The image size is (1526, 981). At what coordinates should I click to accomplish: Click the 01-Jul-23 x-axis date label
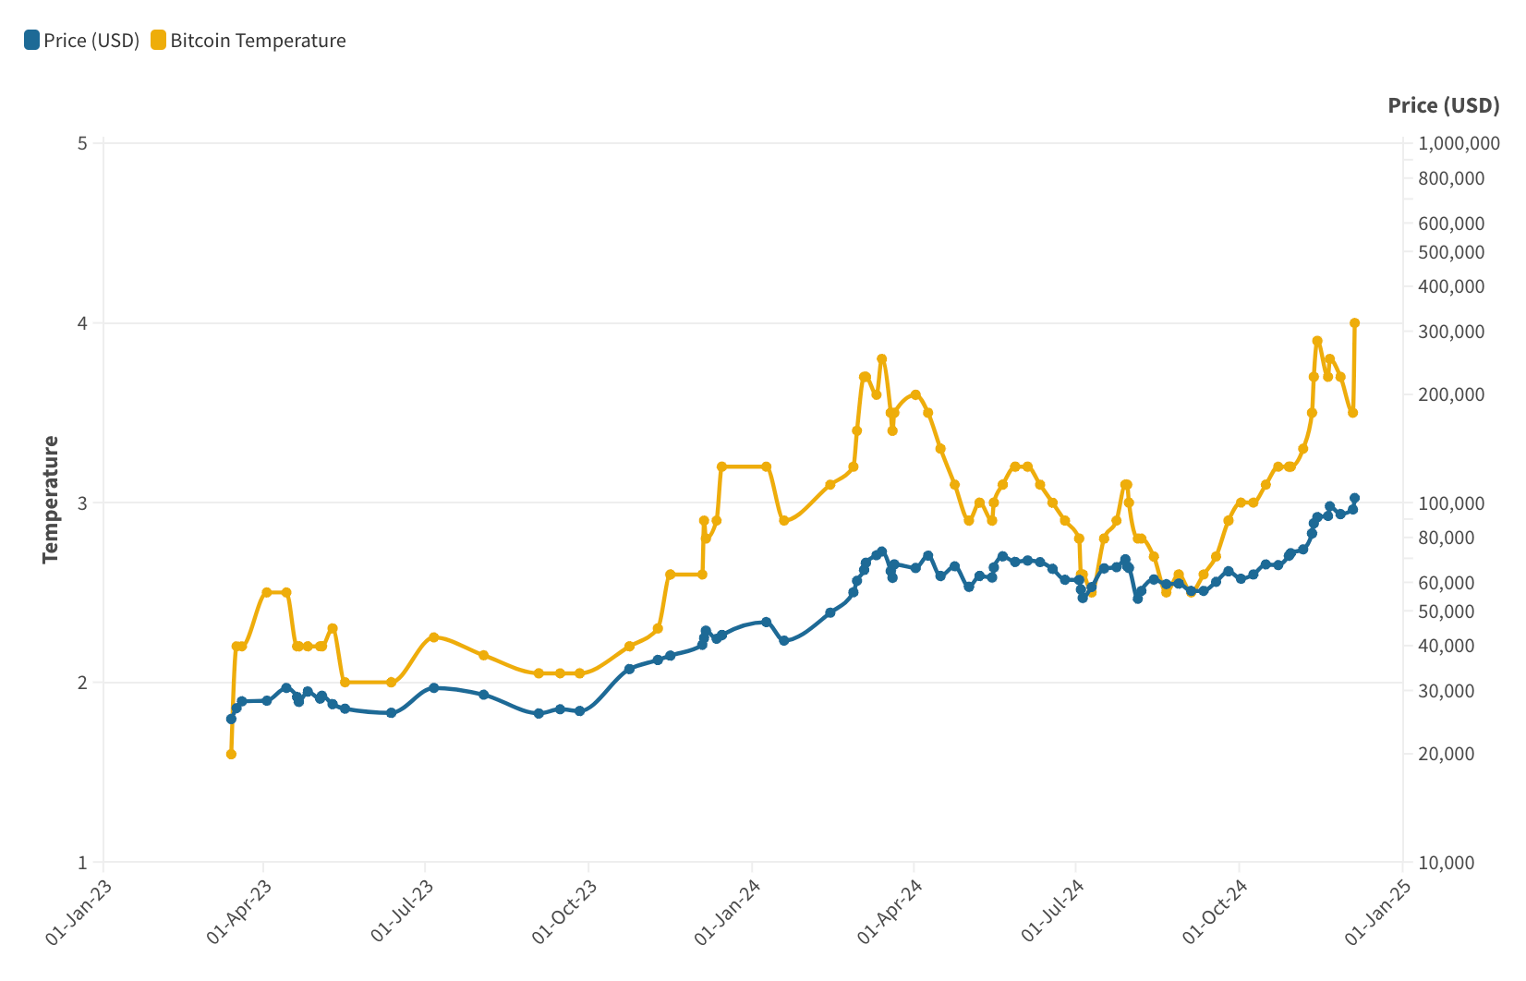click(402, 911)
